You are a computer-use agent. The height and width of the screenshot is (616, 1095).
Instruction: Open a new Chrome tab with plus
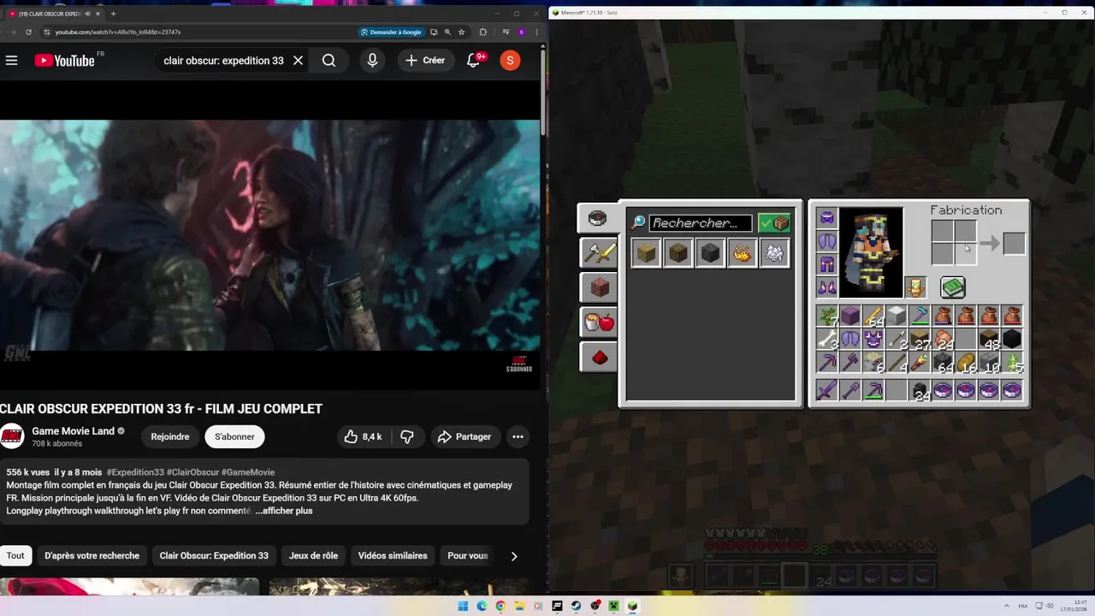tap(113, 14)
